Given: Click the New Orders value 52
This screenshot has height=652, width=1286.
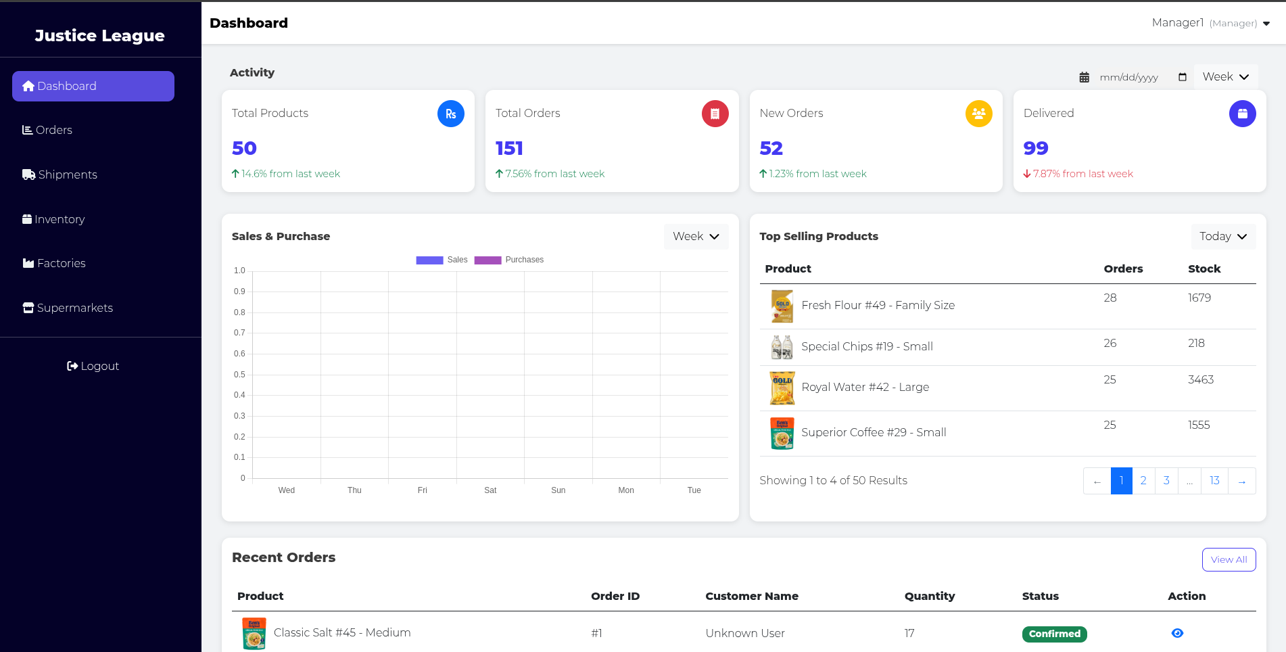Looking at the screenshot, I should click(x=771, y=148).
